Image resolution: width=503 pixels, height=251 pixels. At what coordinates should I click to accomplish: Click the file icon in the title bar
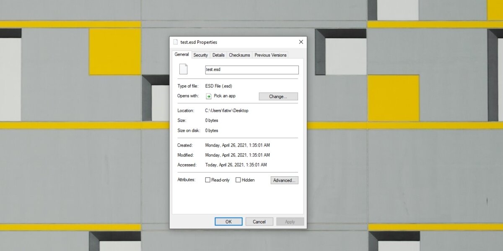coord(175,42)
